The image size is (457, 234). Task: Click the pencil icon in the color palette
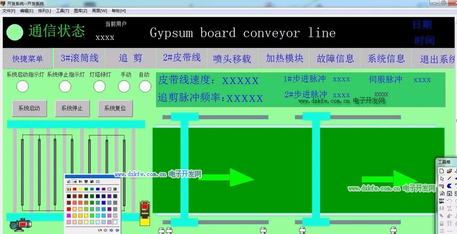69,182
